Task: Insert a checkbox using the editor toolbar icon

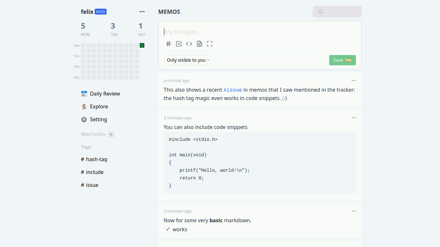Action: tap(179, 44)
